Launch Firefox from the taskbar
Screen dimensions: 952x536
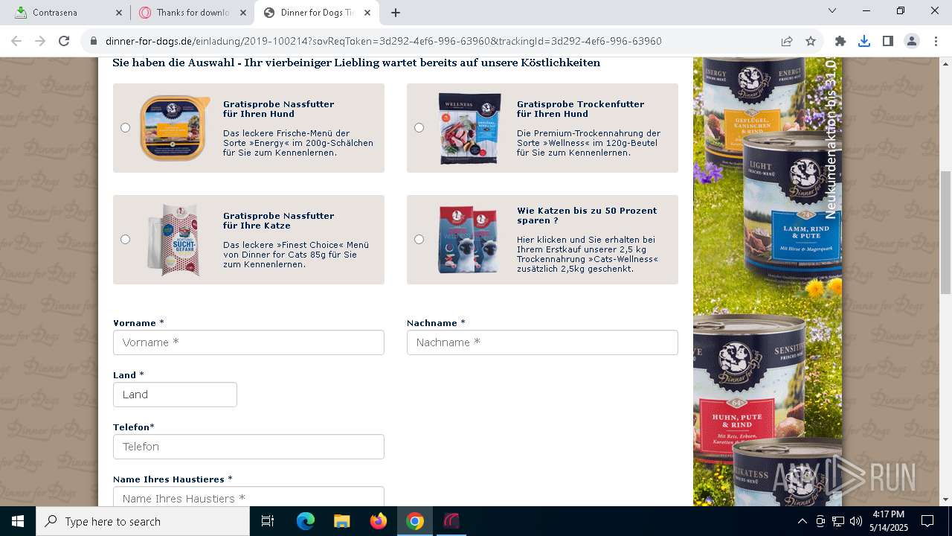click(x=379, y=521)
